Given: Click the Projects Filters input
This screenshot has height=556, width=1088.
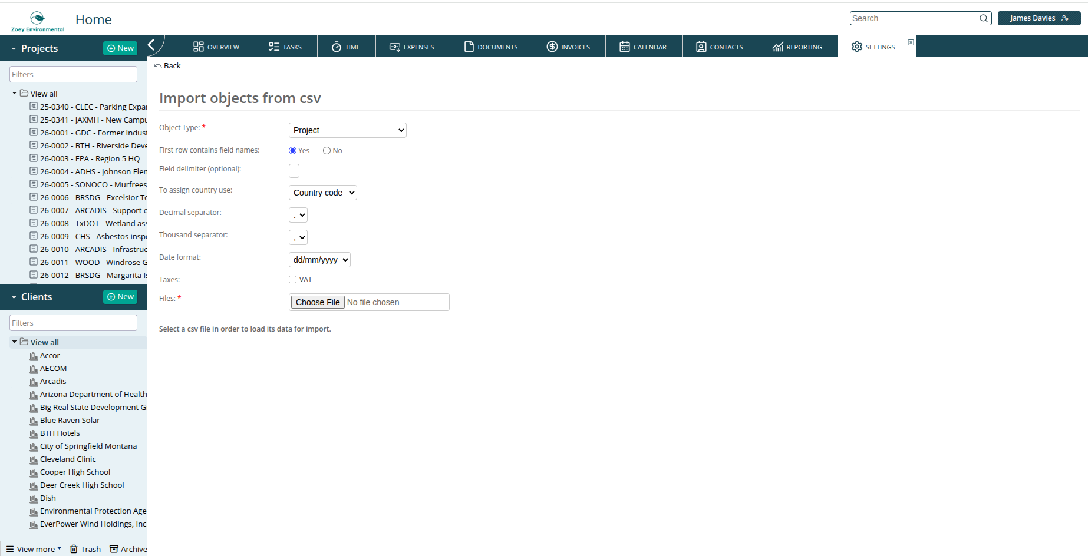Looking at the screenshot, I should [x=73, y=74].
